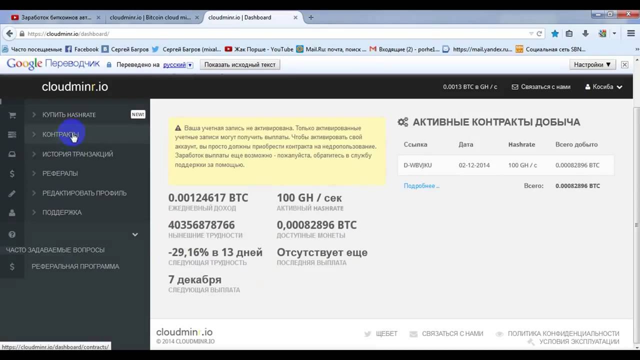Image resolution: width=640 pixels, height=360 pixels.
Task: Click the cloudminr.io header logo
Action: 75,86
